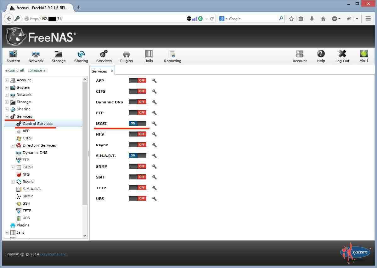
Task: Open the Jails toolbar icon
Action: [149, 56]
